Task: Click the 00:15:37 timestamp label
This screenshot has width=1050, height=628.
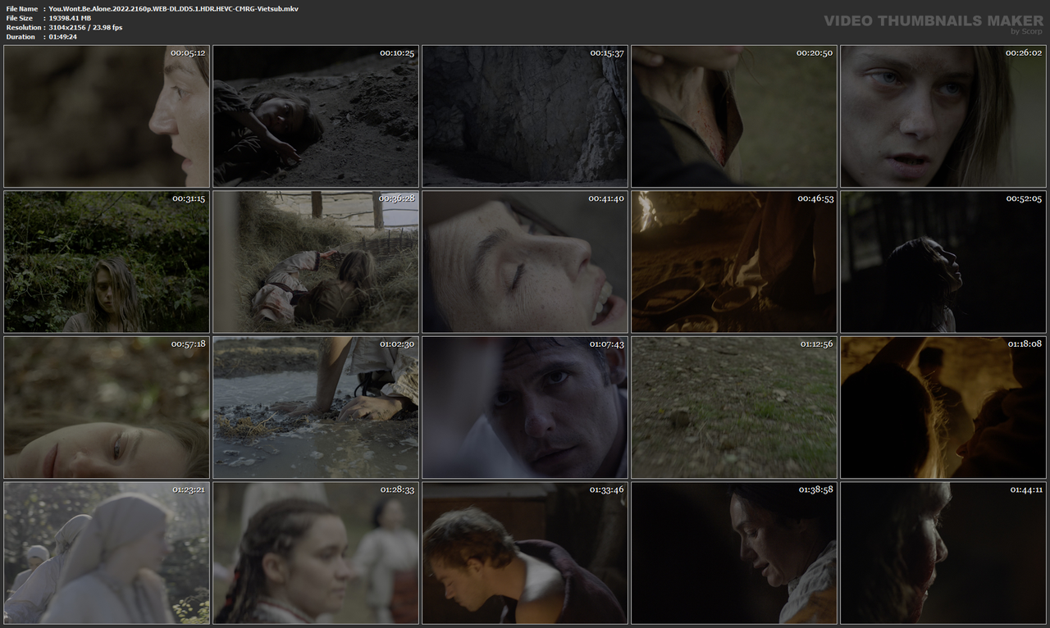Action: [607, 52]
